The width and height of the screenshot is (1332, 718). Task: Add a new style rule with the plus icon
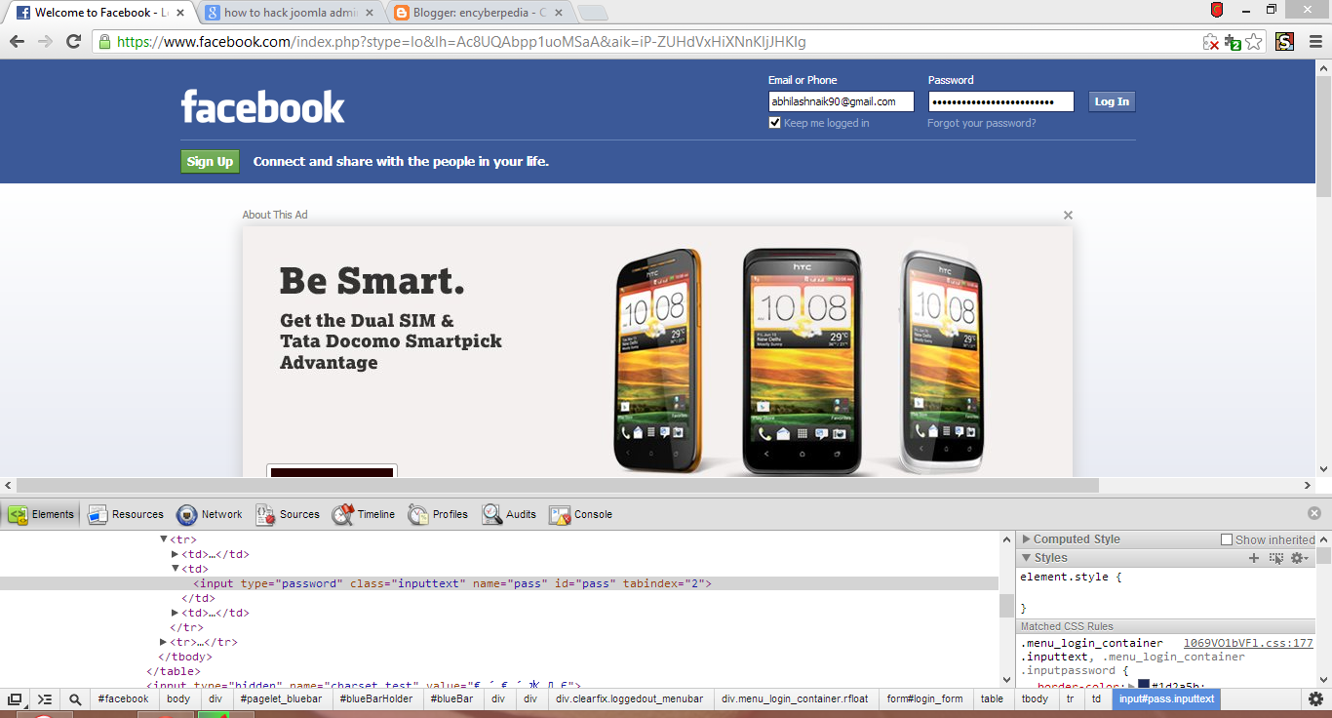[1254, 558]
